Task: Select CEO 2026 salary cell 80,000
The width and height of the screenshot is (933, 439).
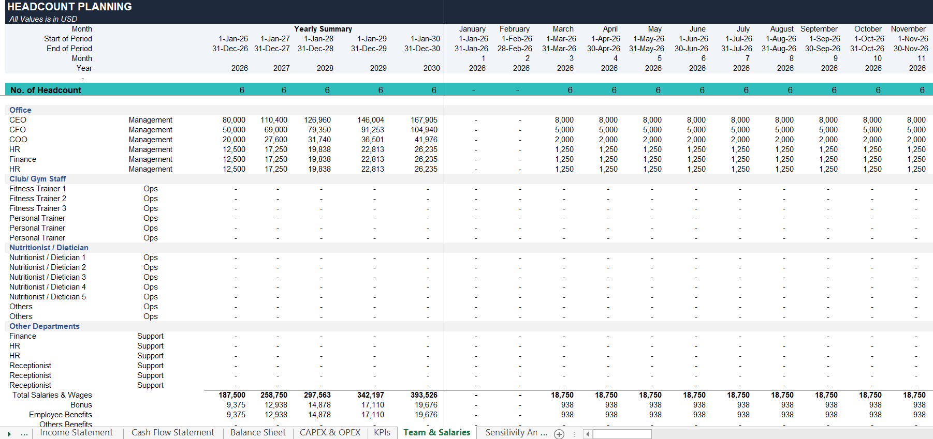Action: click(234, 120)
